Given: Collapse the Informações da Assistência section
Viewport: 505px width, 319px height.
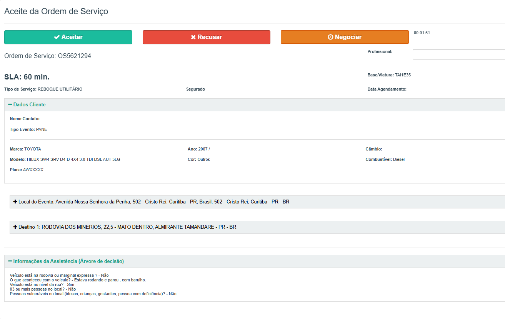Looking at the screenshot, I should coord(68,261).
